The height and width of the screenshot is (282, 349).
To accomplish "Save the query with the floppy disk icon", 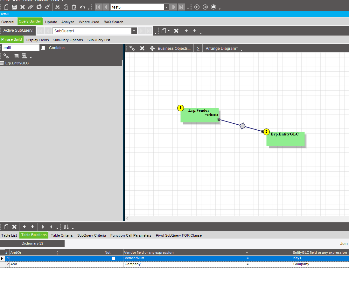I will [14, 7].
